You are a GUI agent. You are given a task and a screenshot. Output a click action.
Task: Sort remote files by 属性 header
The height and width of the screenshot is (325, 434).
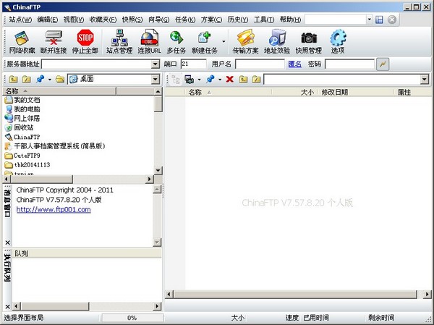(412, 92)
